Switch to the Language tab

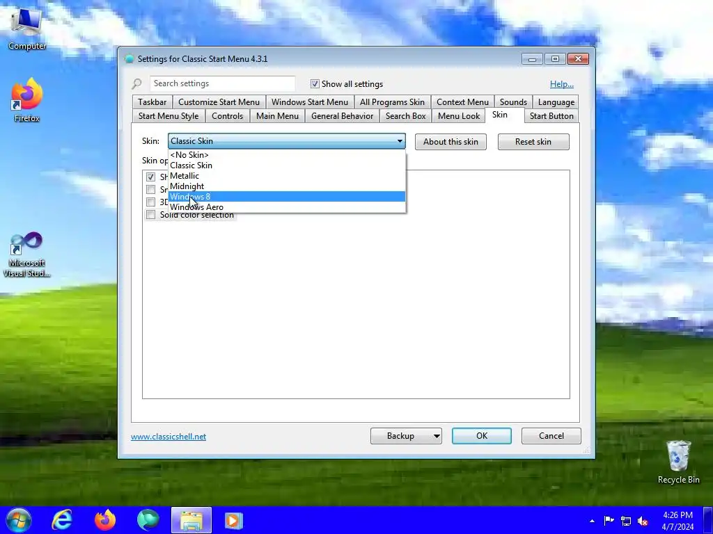pyautogui.click(x=556, y=102)
